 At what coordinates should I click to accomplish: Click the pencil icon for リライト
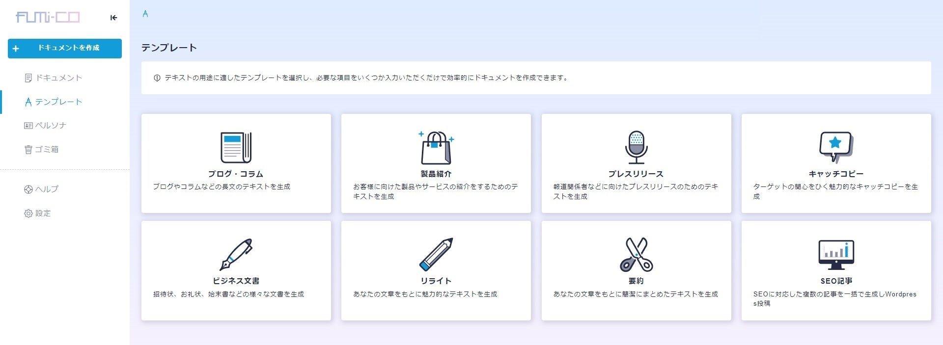click(436, 255)
